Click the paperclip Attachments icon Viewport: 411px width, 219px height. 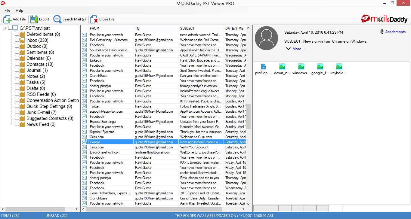[x=382, y=32]
